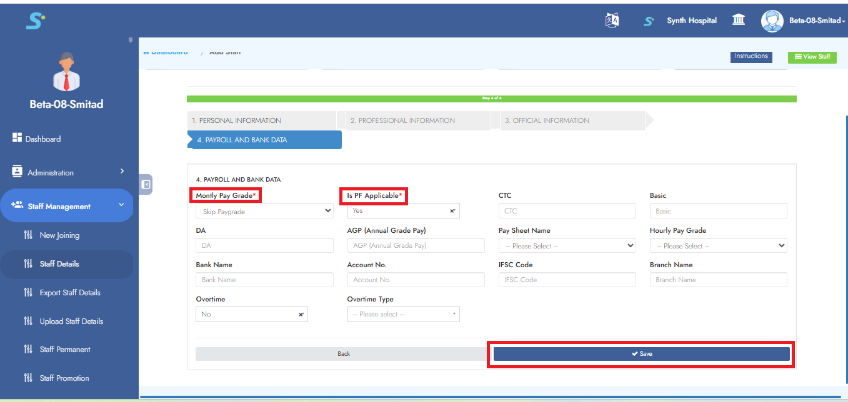
Task: Open the Hourly Pay Grade dropdown
Action: point(717,246)
